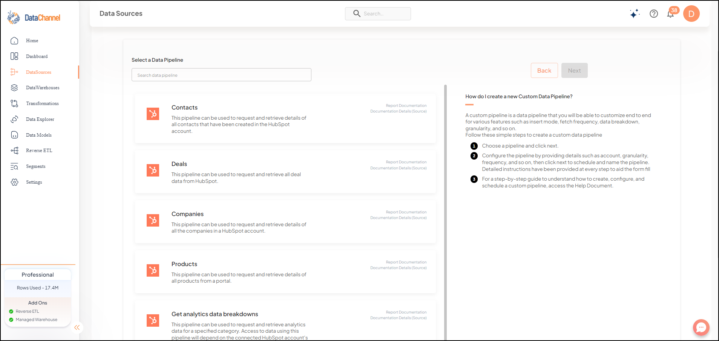Screen dimensions: 719x341
Task: Click HubSpot icon on Products card
Action: (x=153, y=270)
